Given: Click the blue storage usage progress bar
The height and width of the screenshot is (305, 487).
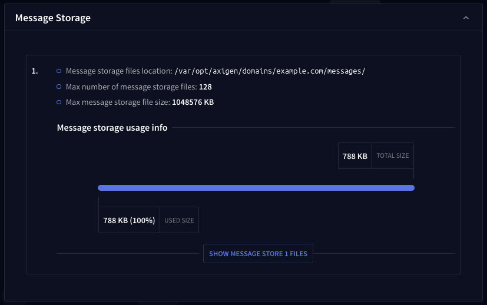Looking at the screenshot, I should point(256,188).
